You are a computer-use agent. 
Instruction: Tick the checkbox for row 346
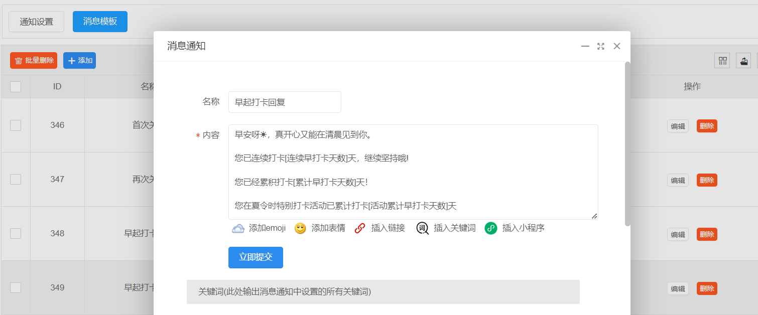tap(16, 125)
